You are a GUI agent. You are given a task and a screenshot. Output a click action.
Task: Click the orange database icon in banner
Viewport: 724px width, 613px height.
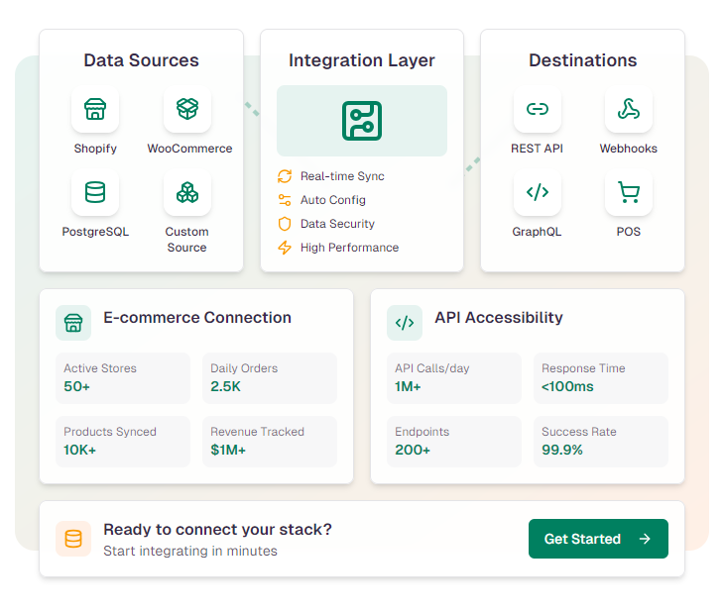tap(73, 539)
